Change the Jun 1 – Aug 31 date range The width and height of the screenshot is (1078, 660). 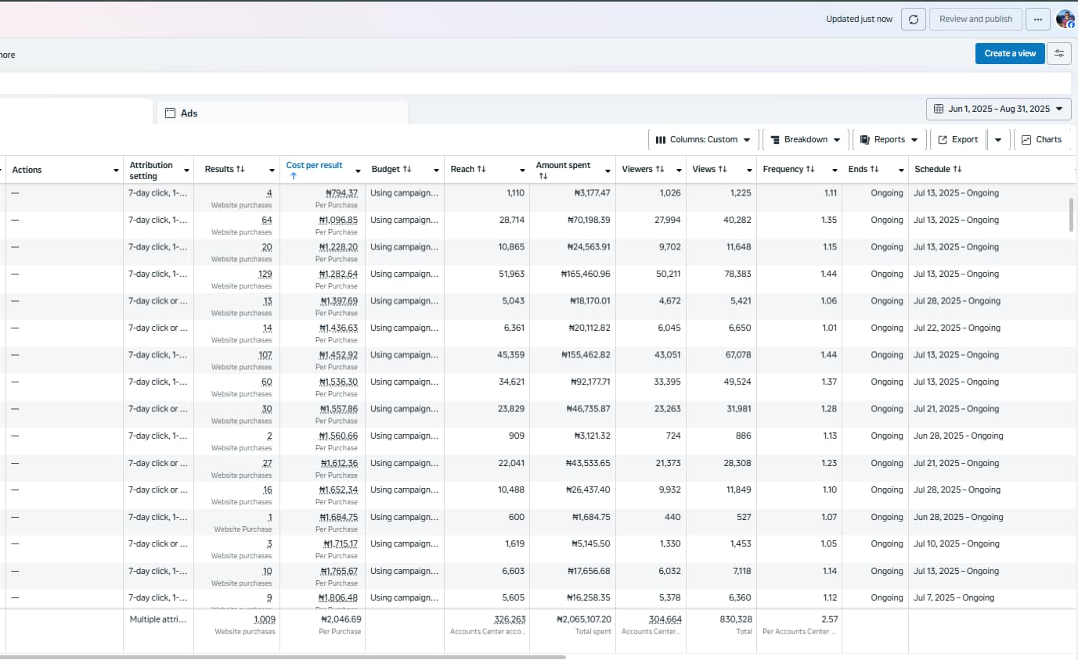coord(998,109)
